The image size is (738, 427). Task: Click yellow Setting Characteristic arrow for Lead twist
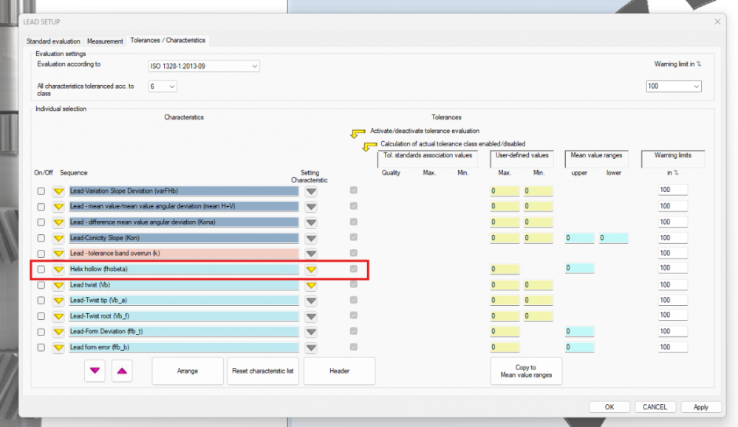pos(311,285)
